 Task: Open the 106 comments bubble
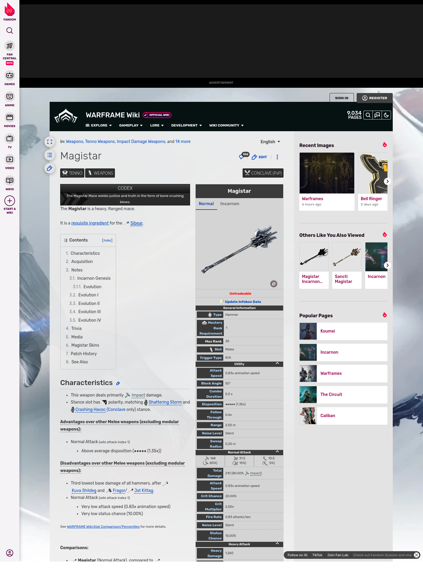(x=244, y=156)
